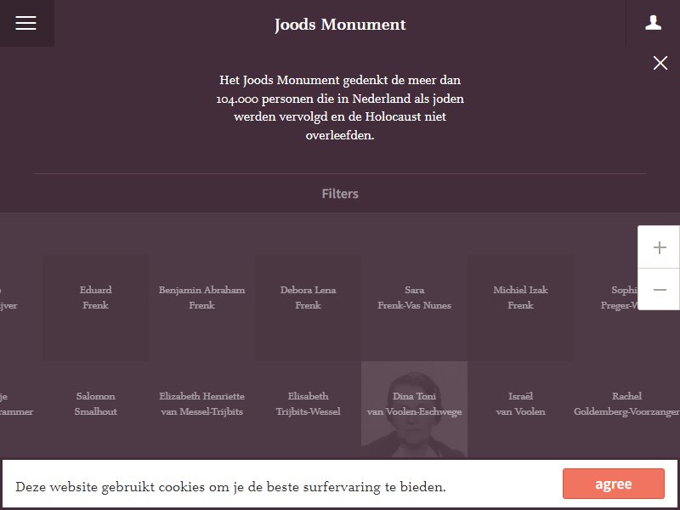Zoom out with the minus button
This screenshot has width=680, height=510.
[660, 289]
